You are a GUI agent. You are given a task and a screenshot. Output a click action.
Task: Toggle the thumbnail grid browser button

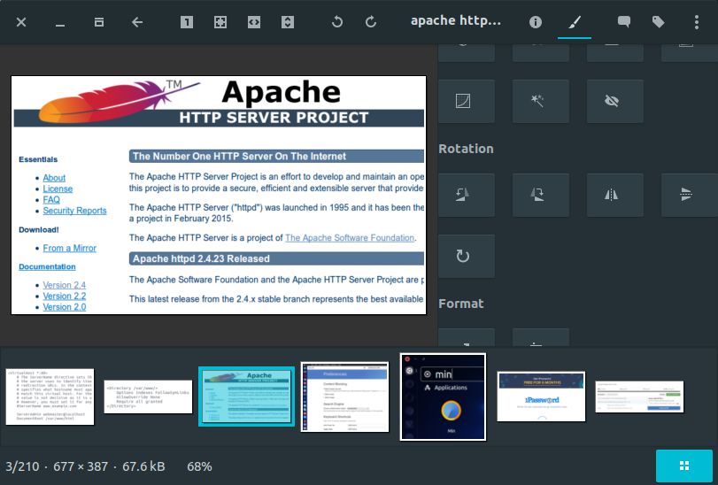(684, 466)
